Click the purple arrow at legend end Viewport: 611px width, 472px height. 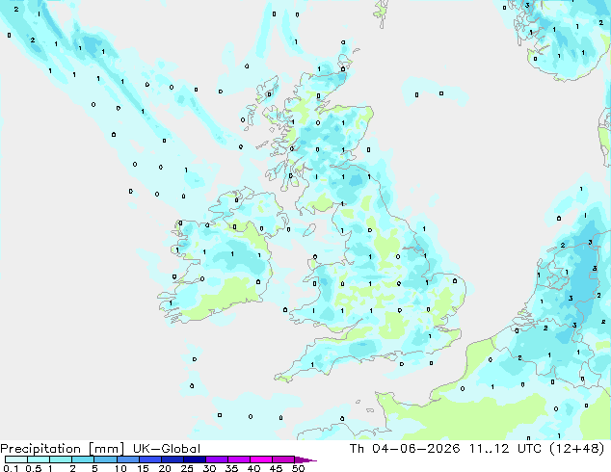point(305,459)
